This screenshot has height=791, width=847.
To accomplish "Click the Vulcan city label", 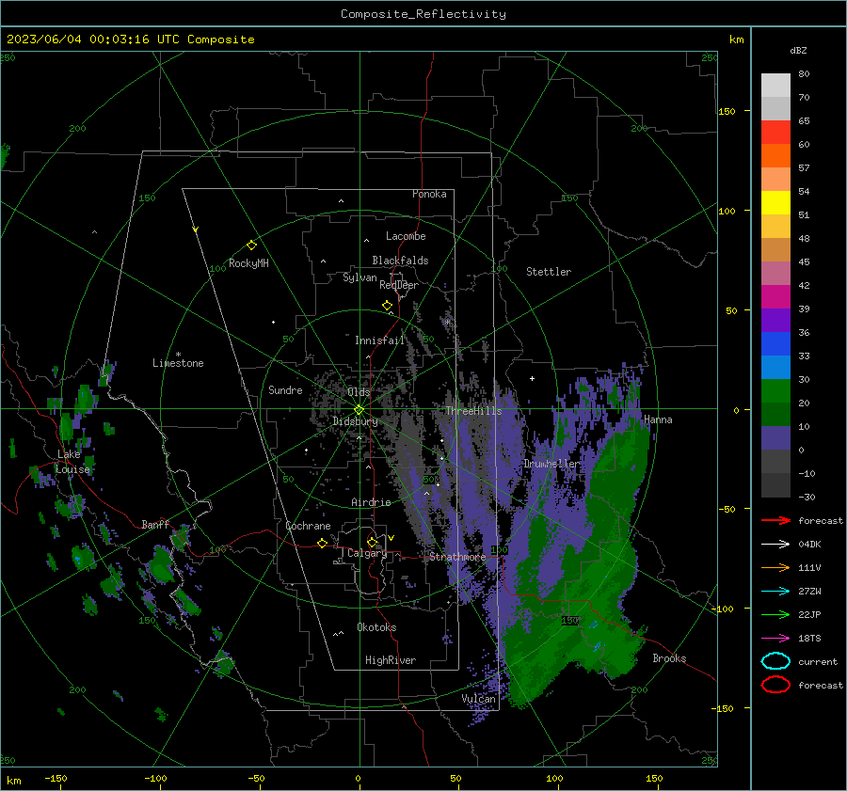I will point(479,699).
